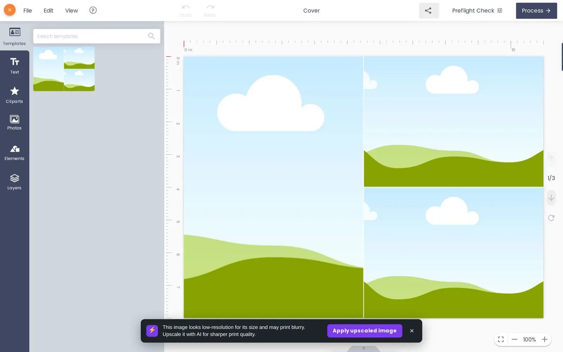Open the File menu

27,11
